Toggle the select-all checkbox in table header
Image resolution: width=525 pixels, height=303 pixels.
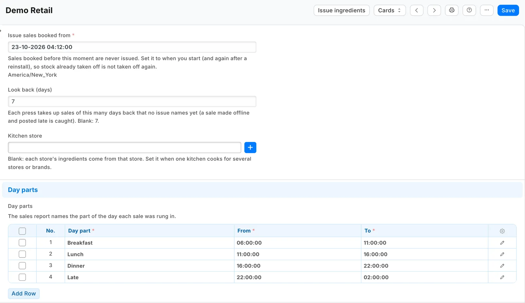pyautogui.click(x=22, y=231)
